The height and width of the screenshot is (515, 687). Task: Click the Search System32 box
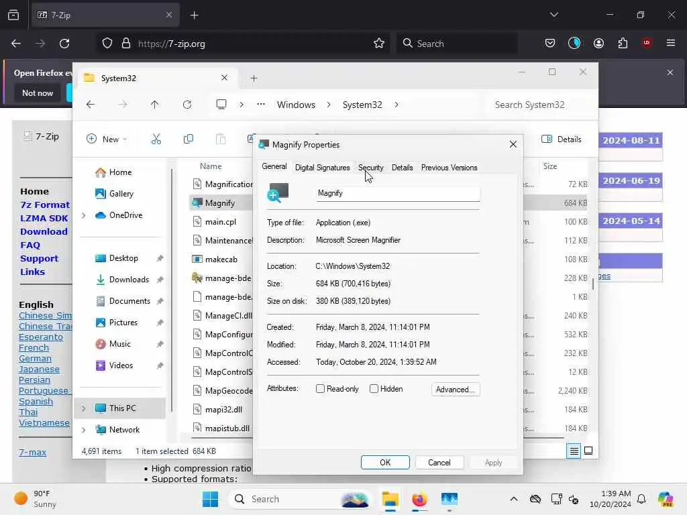pos(541,105)
